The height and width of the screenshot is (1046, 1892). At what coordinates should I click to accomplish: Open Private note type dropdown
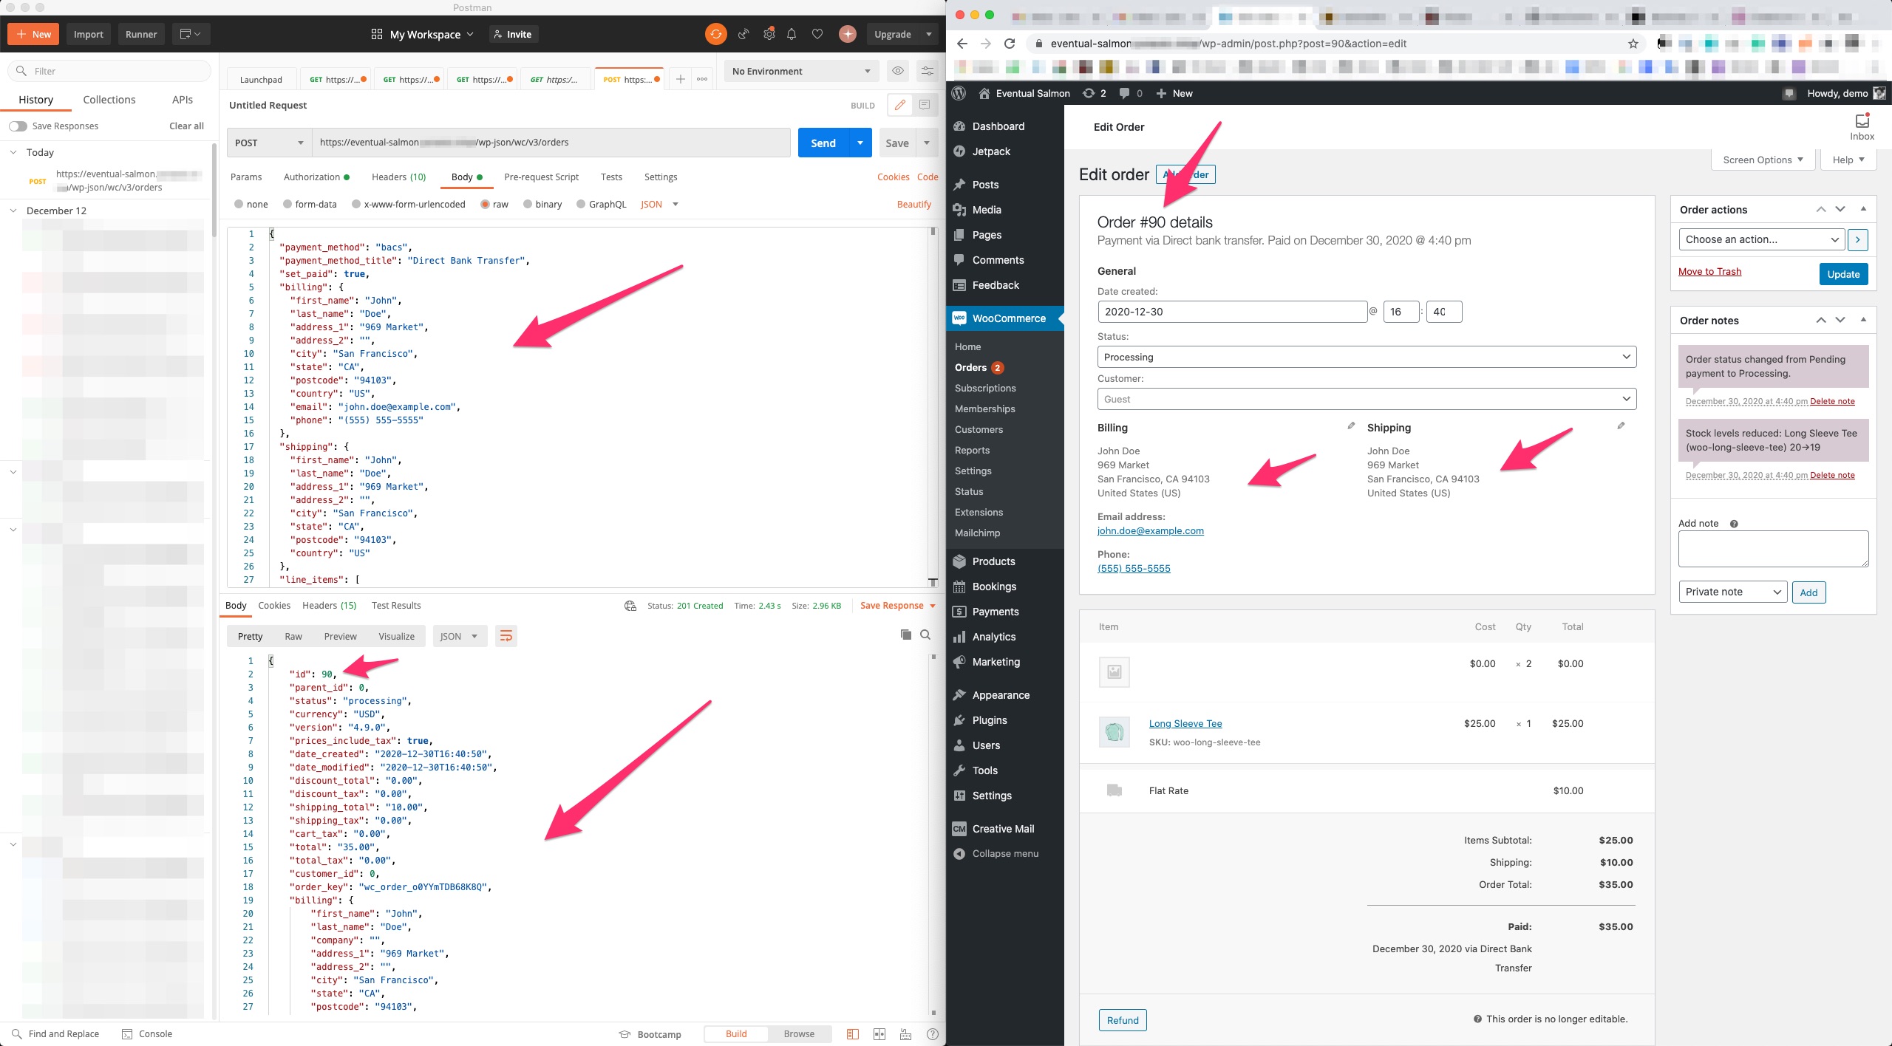(x=1732, y=592)
